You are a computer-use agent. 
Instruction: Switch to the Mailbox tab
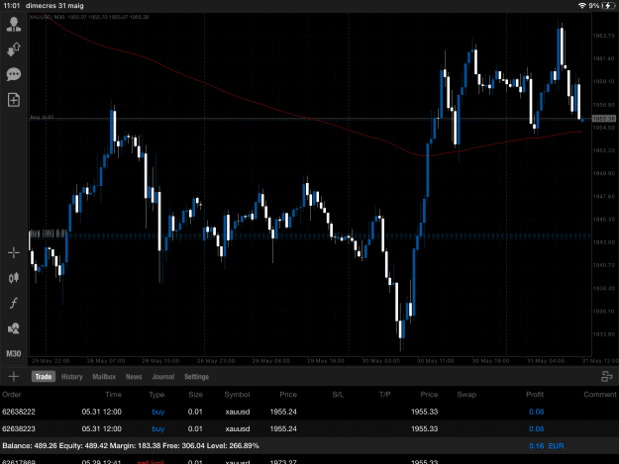coord(104,377)
